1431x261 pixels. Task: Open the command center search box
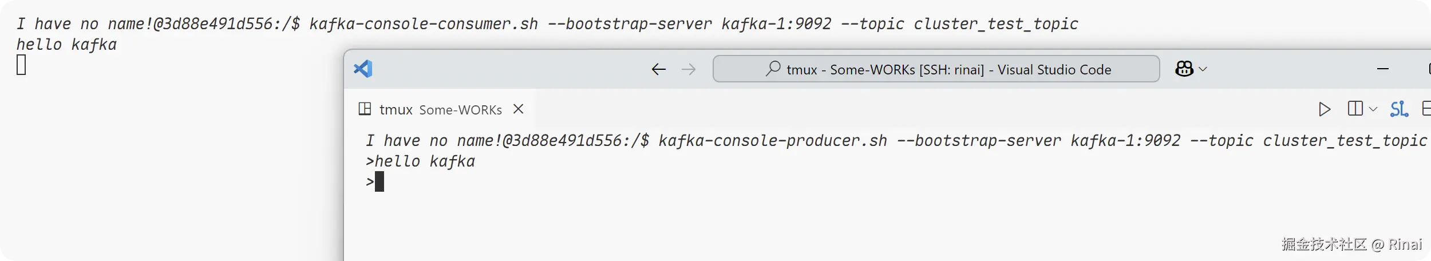point(936,69)
